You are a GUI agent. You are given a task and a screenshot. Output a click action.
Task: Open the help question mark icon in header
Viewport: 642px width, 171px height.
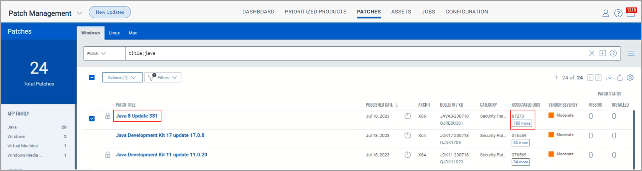(x=618, y=13)
